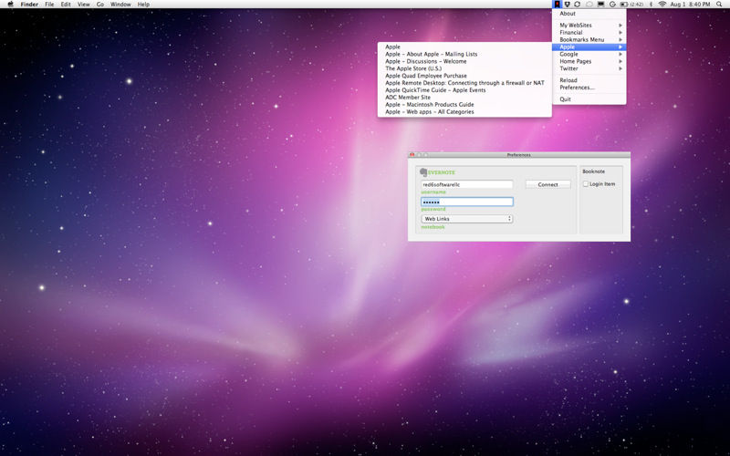Click the Dropbox icon in the menu bar
Screen dimensions: 730x456
tap(568, 5)
